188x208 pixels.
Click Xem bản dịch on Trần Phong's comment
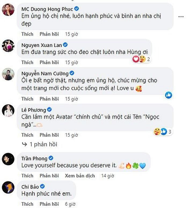click(x=80, y=176)
